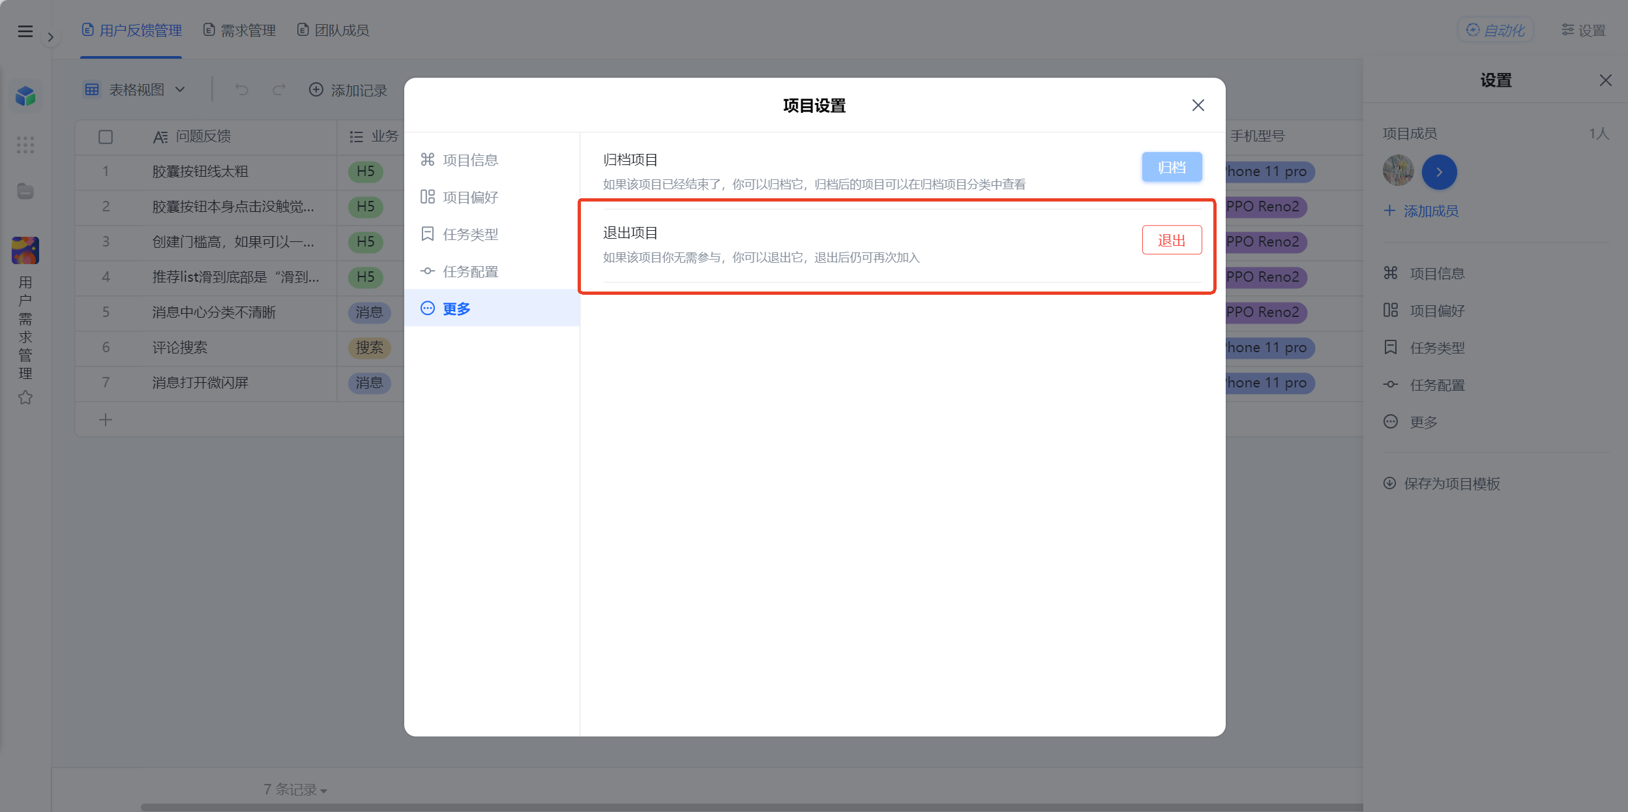
Task: Click the horizontal scrollbar at bottom
Action: (x=752, y=807)
